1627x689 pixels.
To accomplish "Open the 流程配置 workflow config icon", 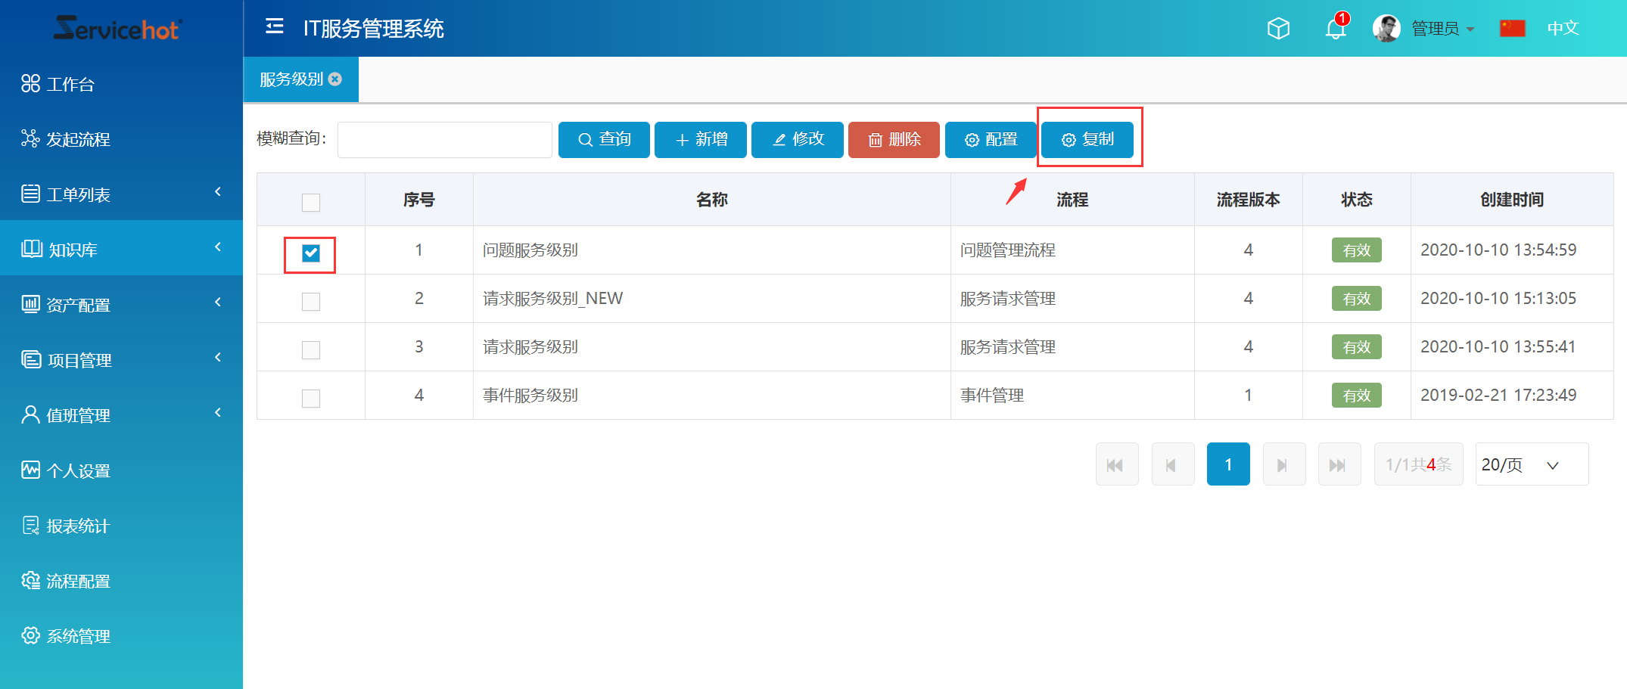I will coord(30,580).
